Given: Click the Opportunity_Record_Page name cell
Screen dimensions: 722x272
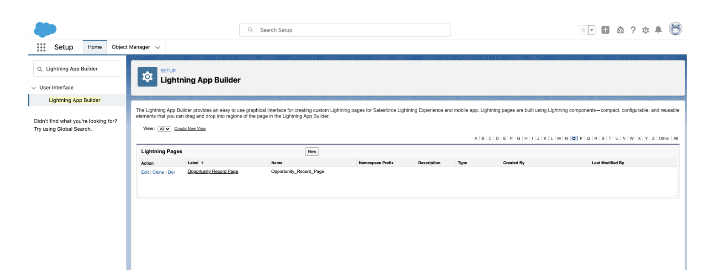Looking at the screenshot, I should (x=298, y=172).
